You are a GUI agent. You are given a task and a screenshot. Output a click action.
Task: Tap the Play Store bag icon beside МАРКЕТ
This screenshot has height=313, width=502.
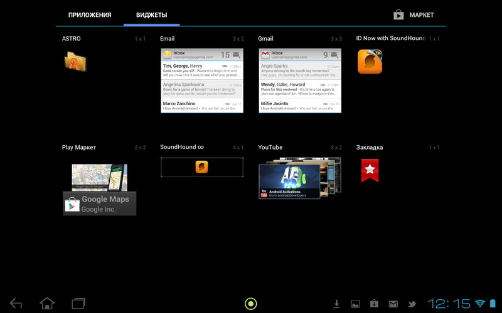[x=398, y=14]
